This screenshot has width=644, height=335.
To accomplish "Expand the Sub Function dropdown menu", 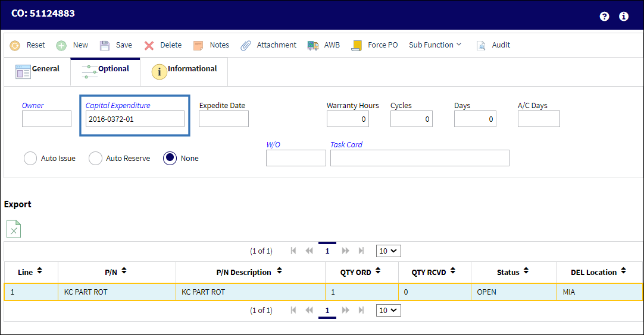I will pyautogui.click(x=435, y=45).
